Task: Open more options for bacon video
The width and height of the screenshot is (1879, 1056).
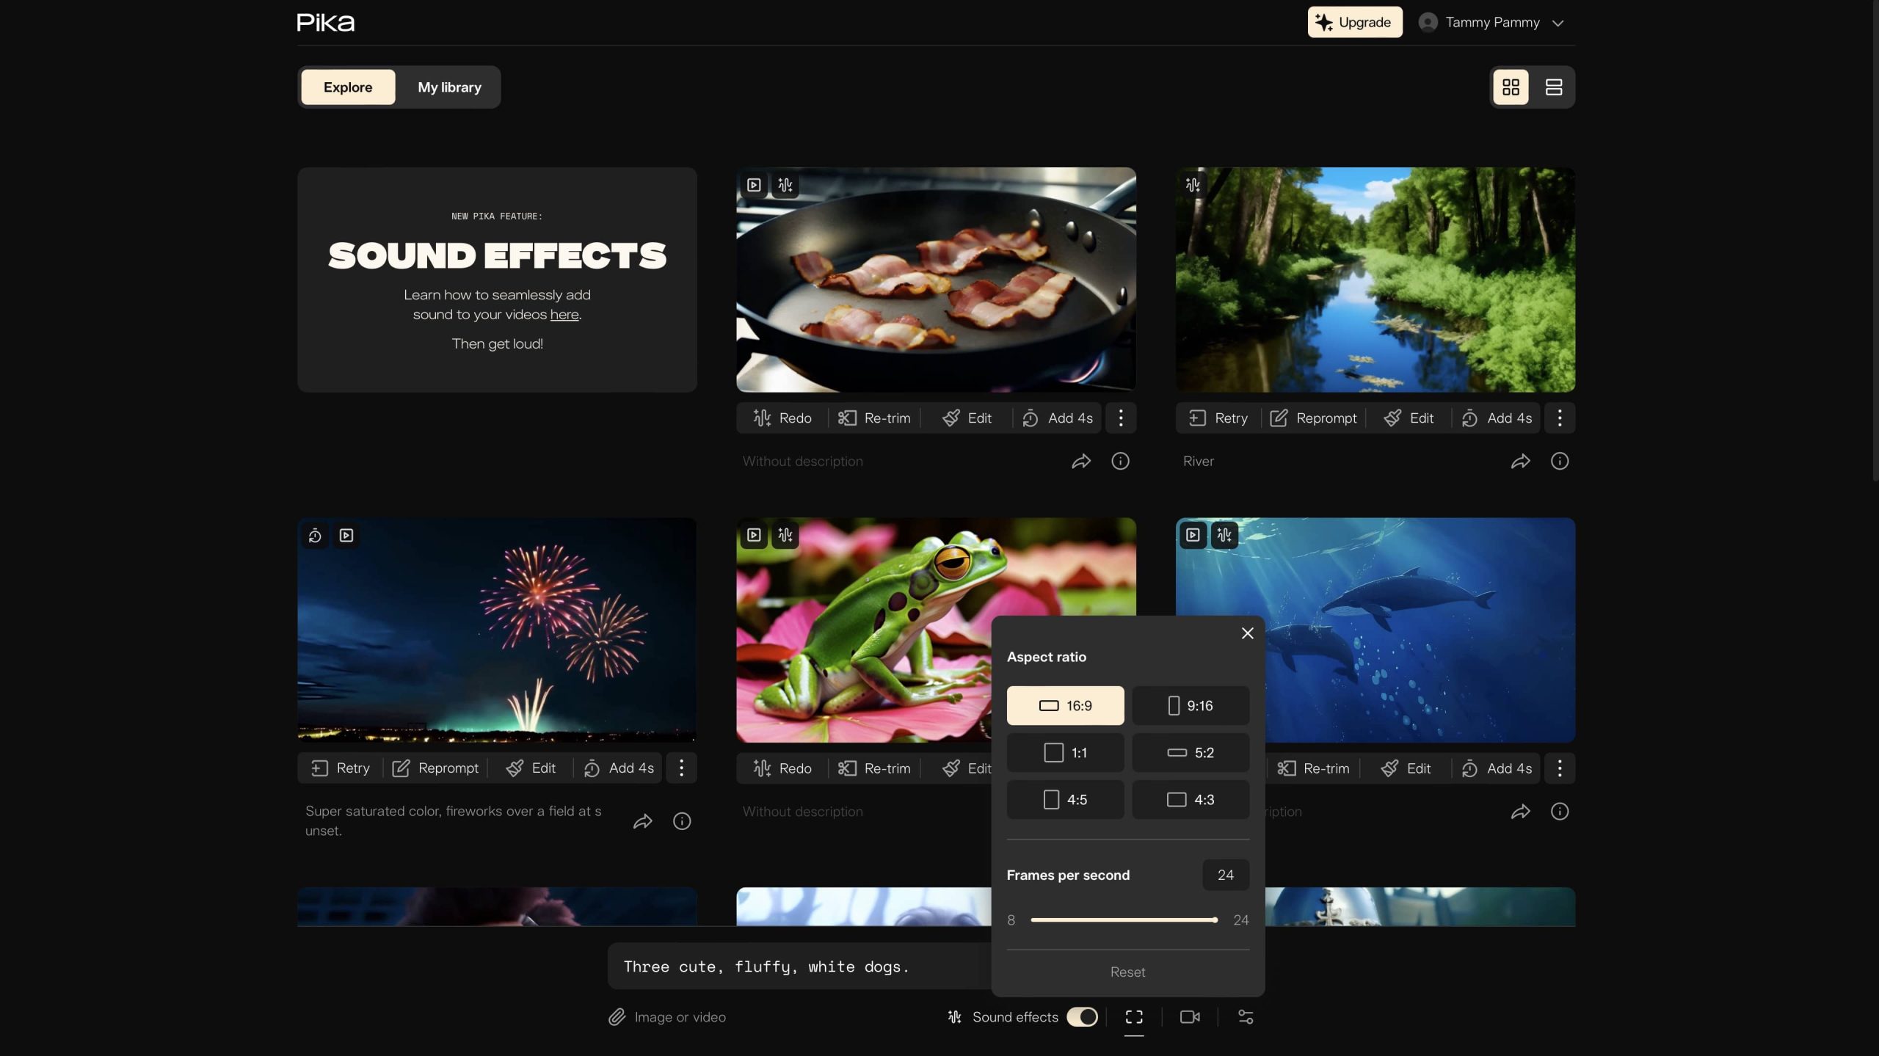Action: [x=1120, y=418]
